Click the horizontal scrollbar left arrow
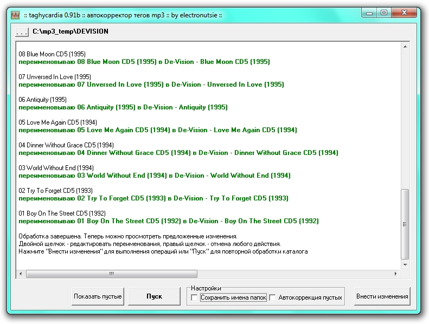 (21, 274)
